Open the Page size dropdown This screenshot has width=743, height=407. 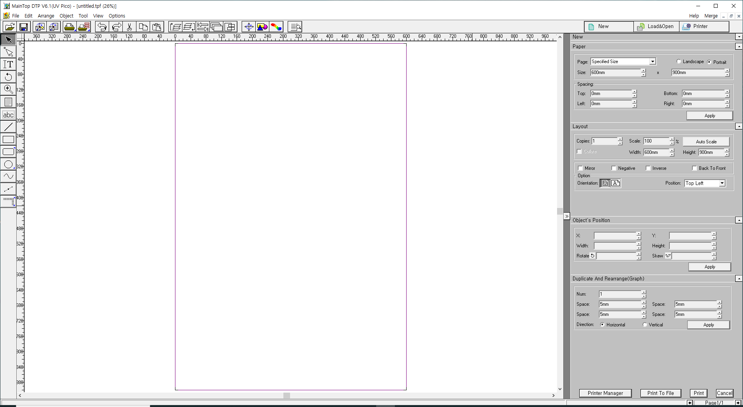[x=653, y=62]
